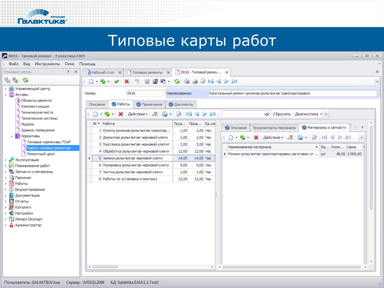Select Технические системы tree item
This screenshot has height=288, width=384.
(x=39, y=118)
